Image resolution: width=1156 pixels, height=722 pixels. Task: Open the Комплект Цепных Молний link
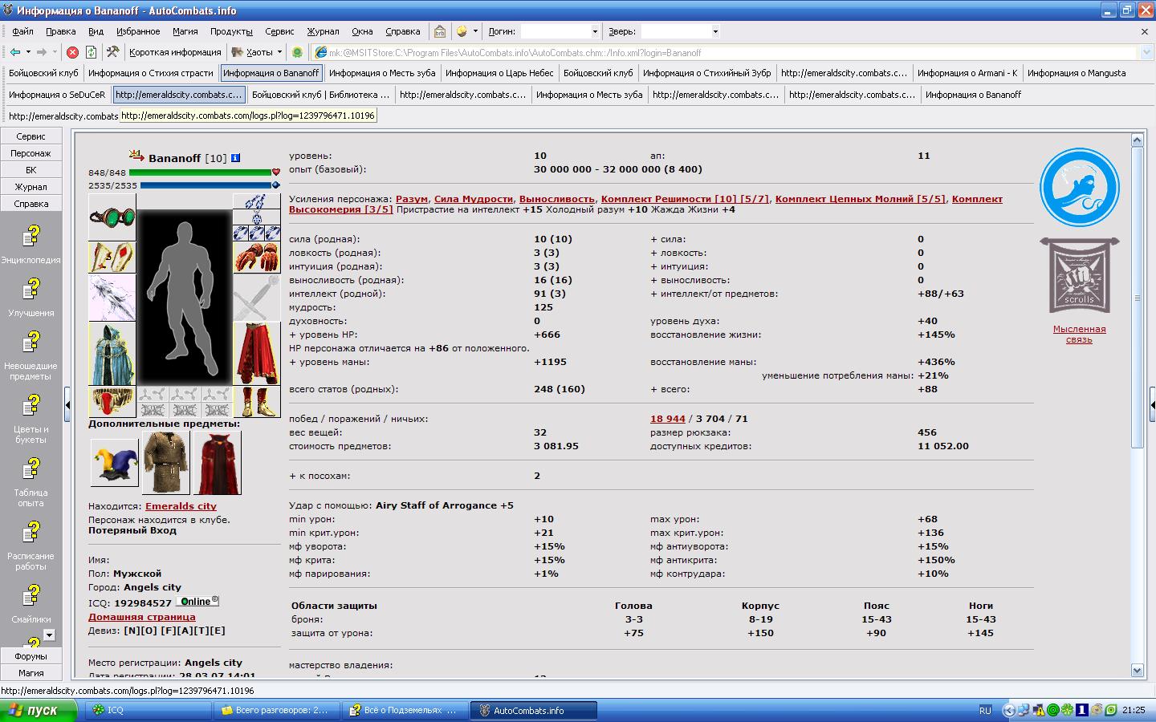pyautogui.click(x=860, y=199)
